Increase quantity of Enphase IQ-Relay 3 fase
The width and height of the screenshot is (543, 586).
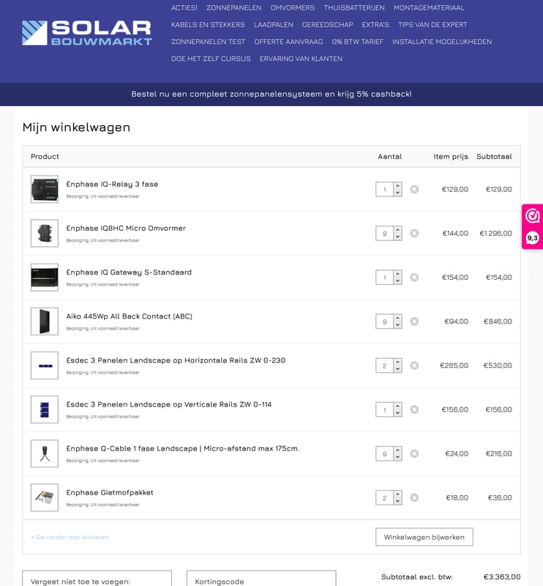click(x=397, y=186)
